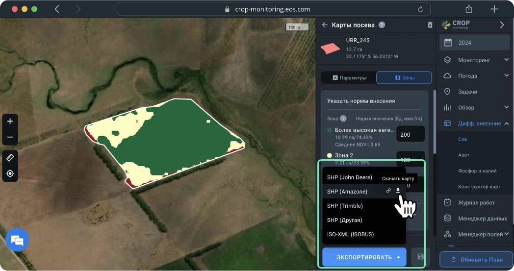Screen dimensions: 514x271
Task: Click the zoom in plus button on map
Action: [10, 121]
